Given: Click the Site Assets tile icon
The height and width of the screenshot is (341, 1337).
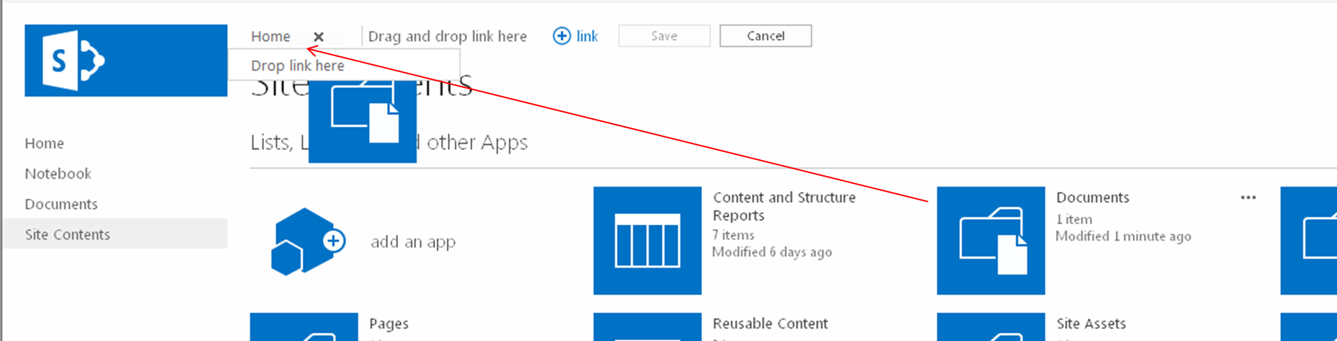Looking at the screenshot, I should pyautogui.click(x=990, y=327).
